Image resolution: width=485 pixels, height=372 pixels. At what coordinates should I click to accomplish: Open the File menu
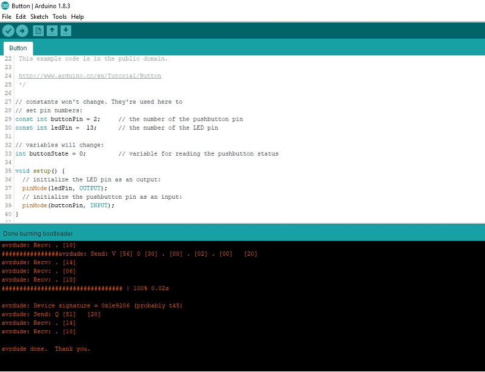coord(7,17)
